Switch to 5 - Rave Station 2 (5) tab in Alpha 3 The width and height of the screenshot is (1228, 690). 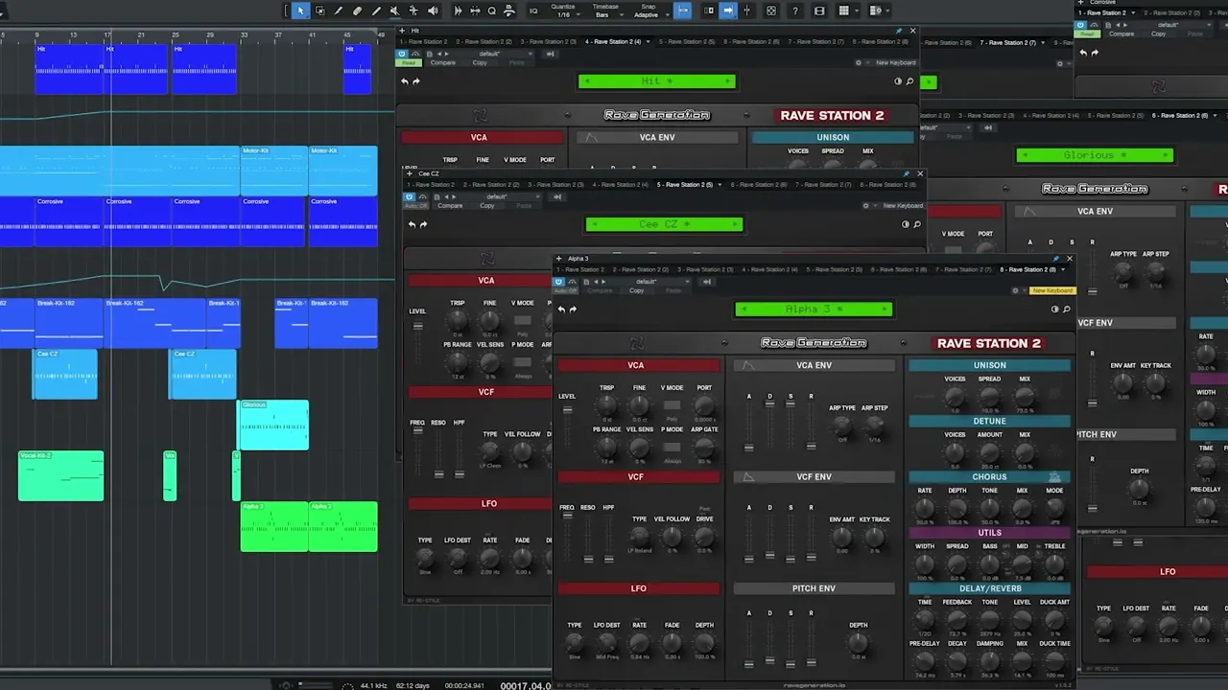coord(835,269)
